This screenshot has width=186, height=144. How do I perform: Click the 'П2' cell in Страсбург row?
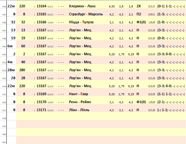pos(139,14)
